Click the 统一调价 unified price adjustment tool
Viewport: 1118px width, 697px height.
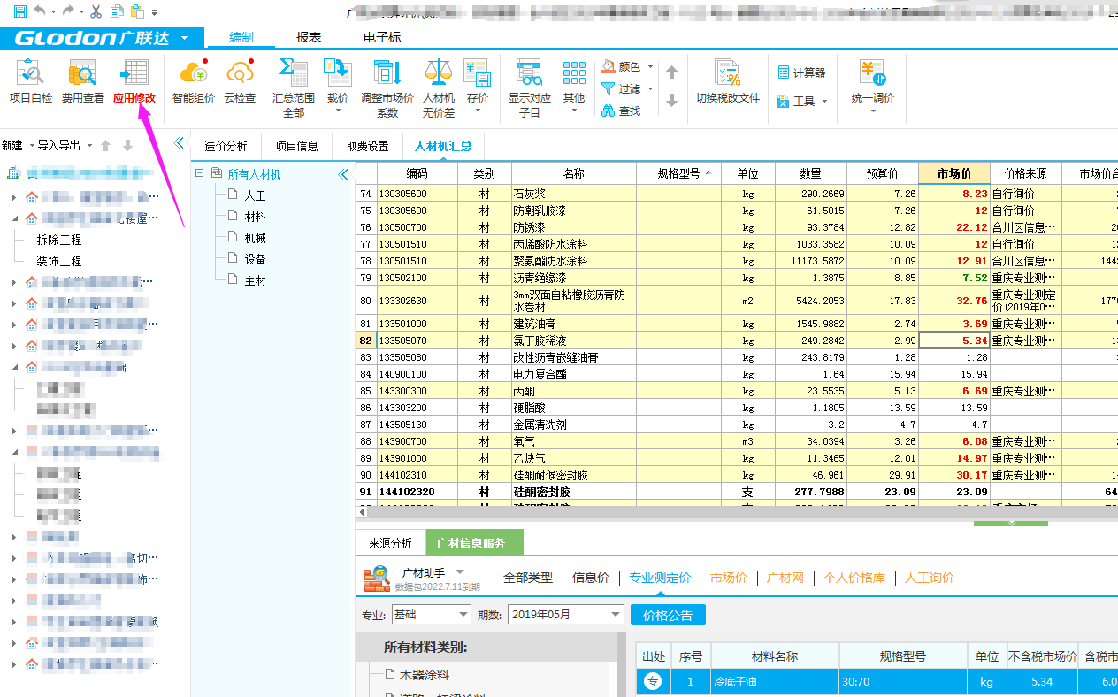point(872,83)
